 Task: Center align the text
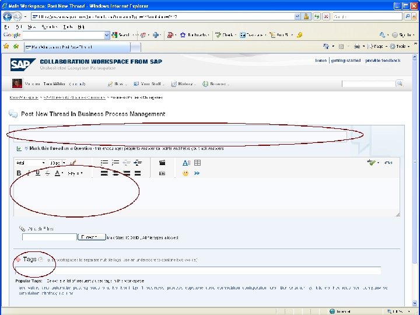(116, 173)
